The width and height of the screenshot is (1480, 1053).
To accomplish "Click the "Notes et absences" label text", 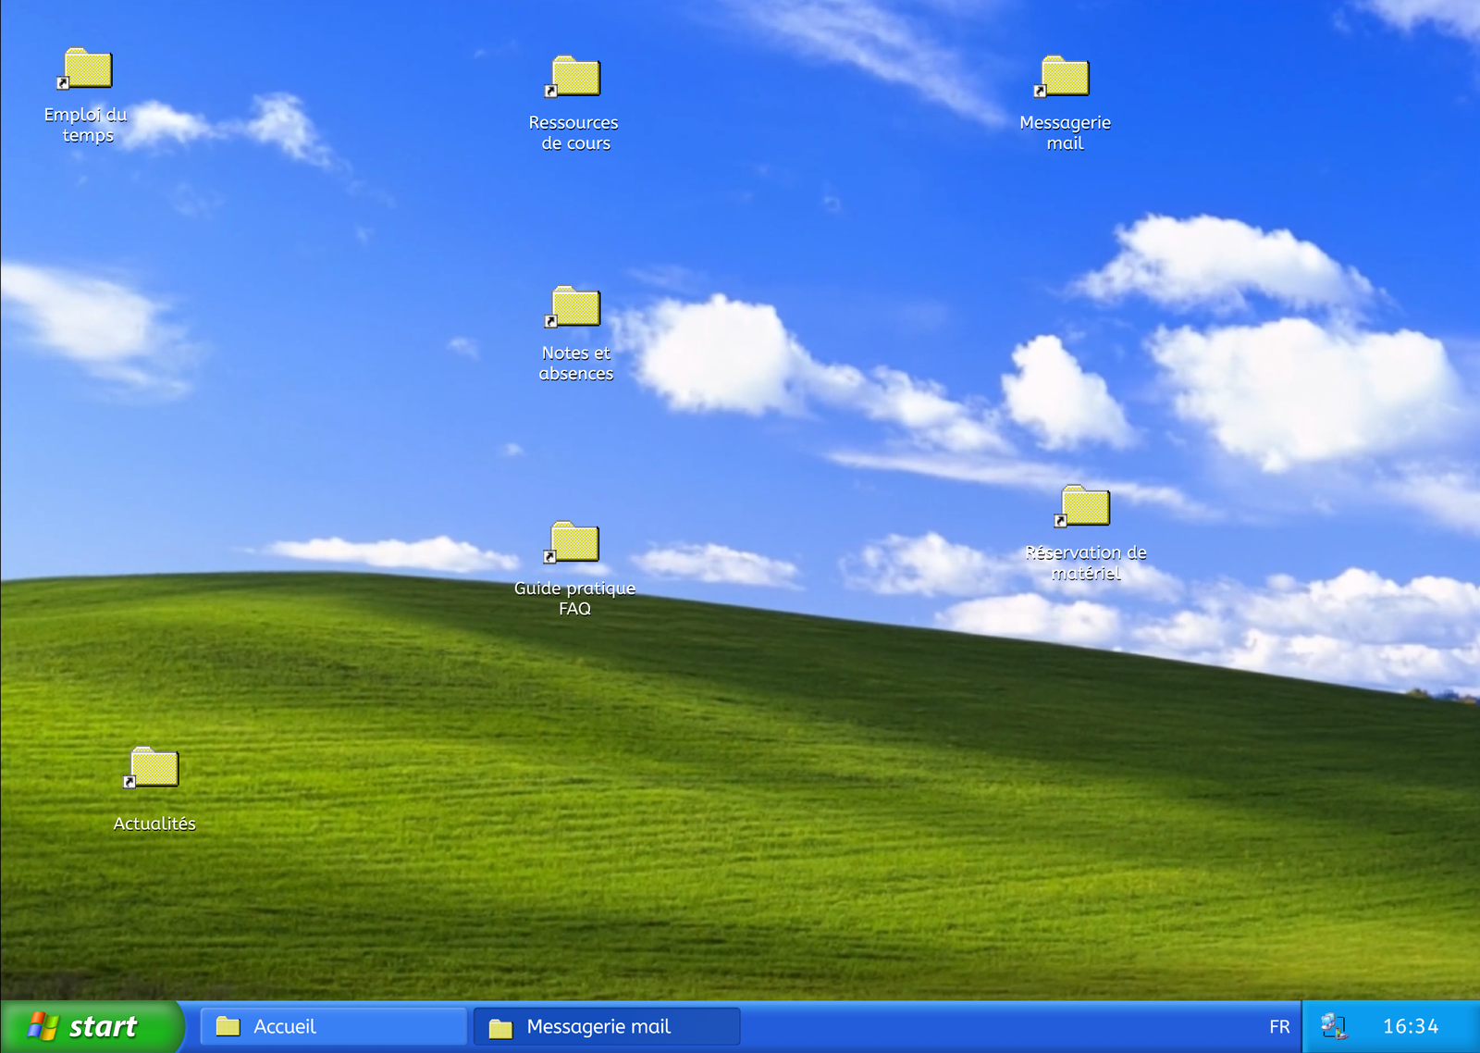I will click(575, 364).
